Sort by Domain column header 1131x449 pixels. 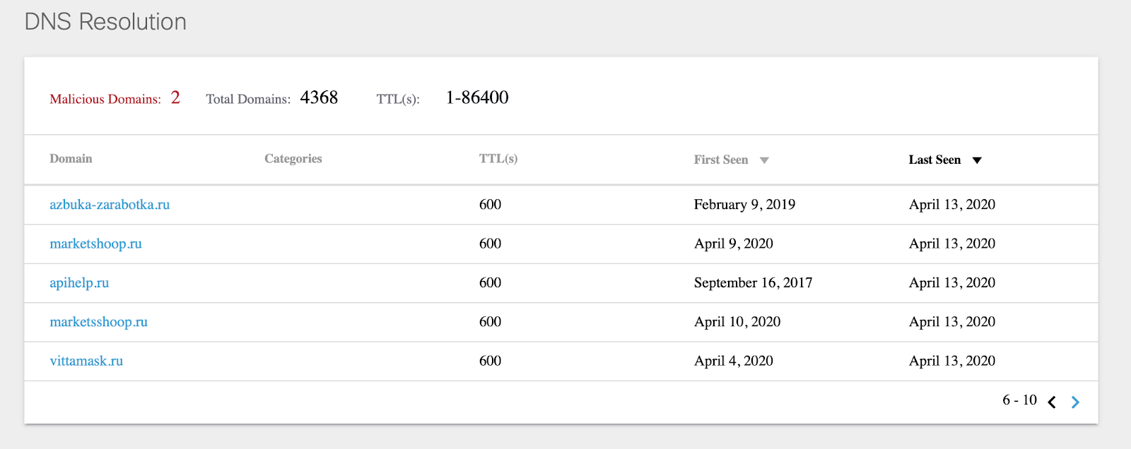[71, 159]
